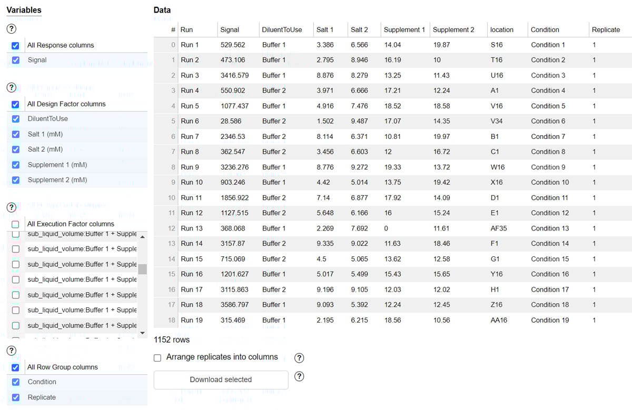Viewport: 632px width, 410px height.
Task: Enable Arrange replicates into columns
Action: tap(157, 357)
